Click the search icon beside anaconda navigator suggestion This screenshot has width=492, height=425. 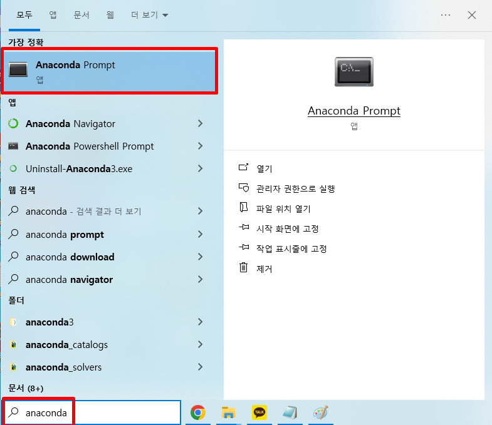[x=14, y=279]
